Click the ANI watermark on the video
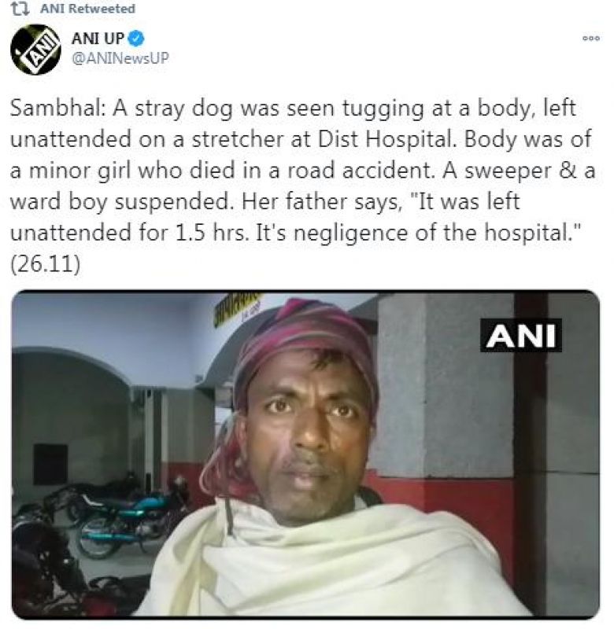 click(x=521, y=336)
